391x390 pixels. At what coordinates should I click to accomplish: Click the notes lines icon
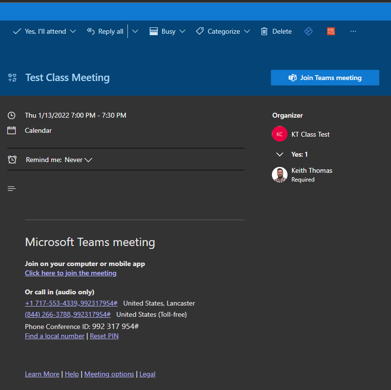[x=11, y=189]
